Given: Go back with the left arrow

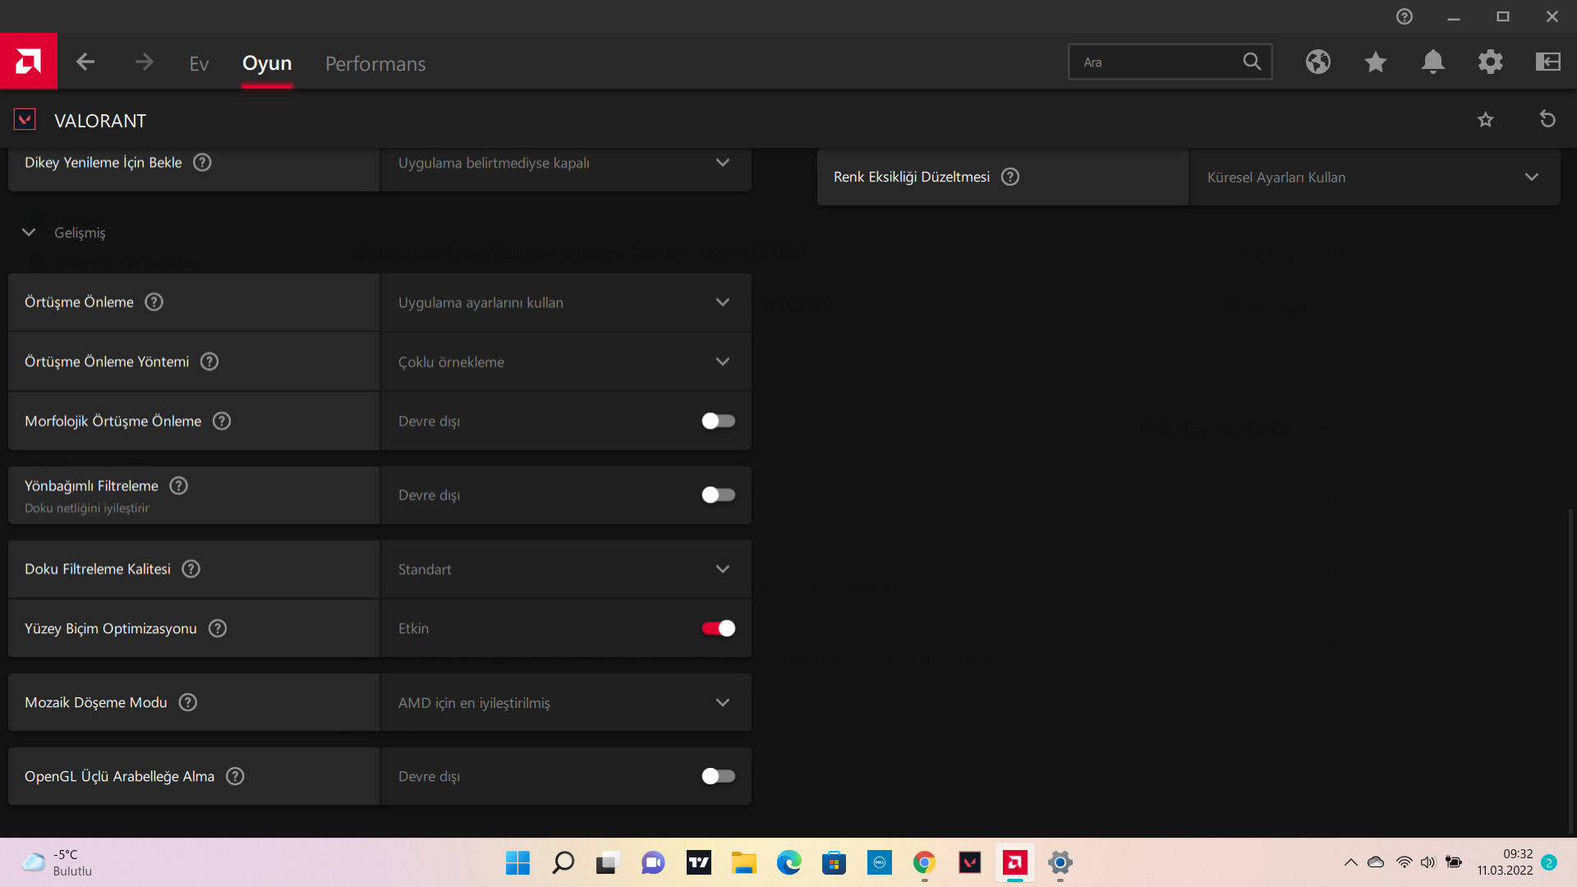Looking at the screenshot, I should [x=85, y=62].
